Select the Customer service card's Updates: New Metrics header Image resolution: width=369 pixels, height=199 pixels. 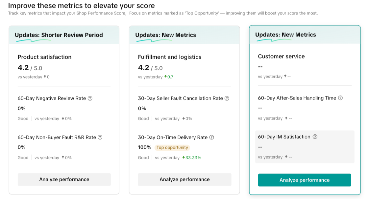click(x=285, y=35)
